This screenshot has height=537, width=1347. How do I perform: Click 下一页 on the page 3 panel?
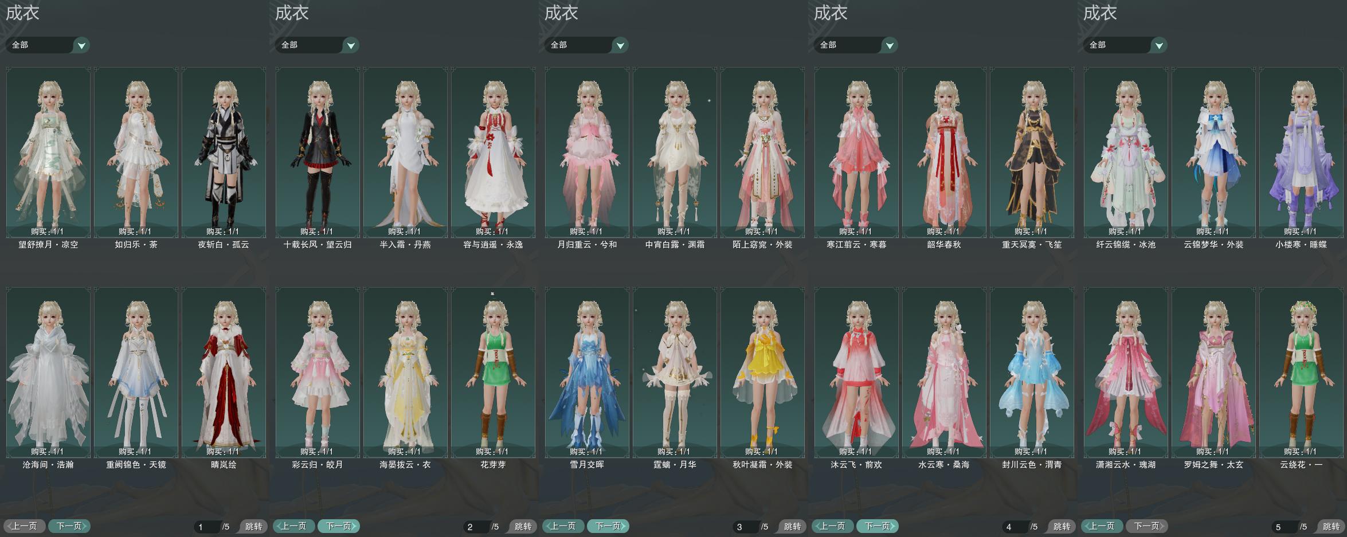[608, 526]
